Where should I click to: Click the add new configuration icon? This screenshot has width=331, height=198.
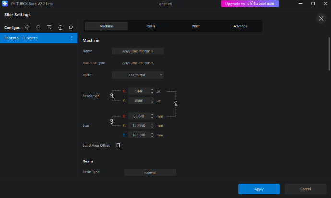pyautogui.click(x=49, y=27)
